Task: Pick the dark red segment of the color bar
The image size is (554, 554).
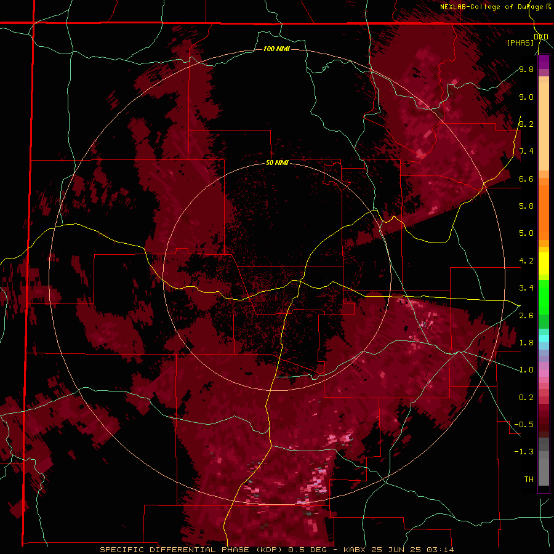Action: pos(544,420)
